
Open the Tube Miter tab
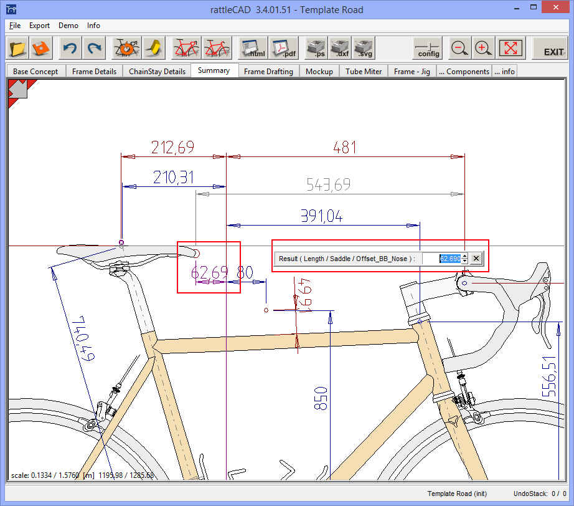364,72
